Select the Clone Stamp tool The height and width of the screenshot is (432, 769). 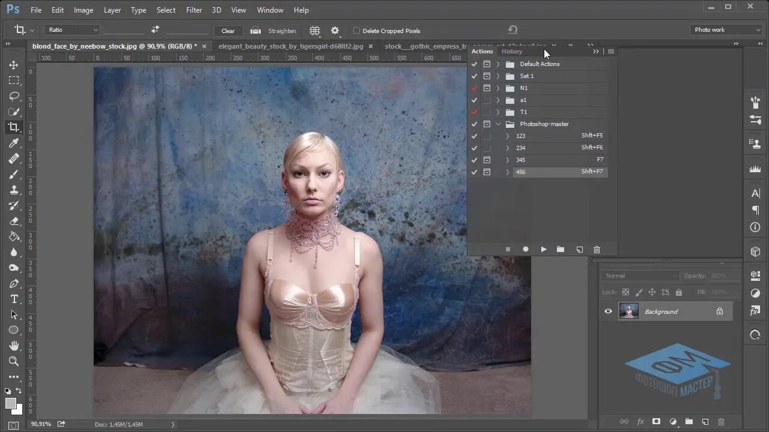[13, 190]
